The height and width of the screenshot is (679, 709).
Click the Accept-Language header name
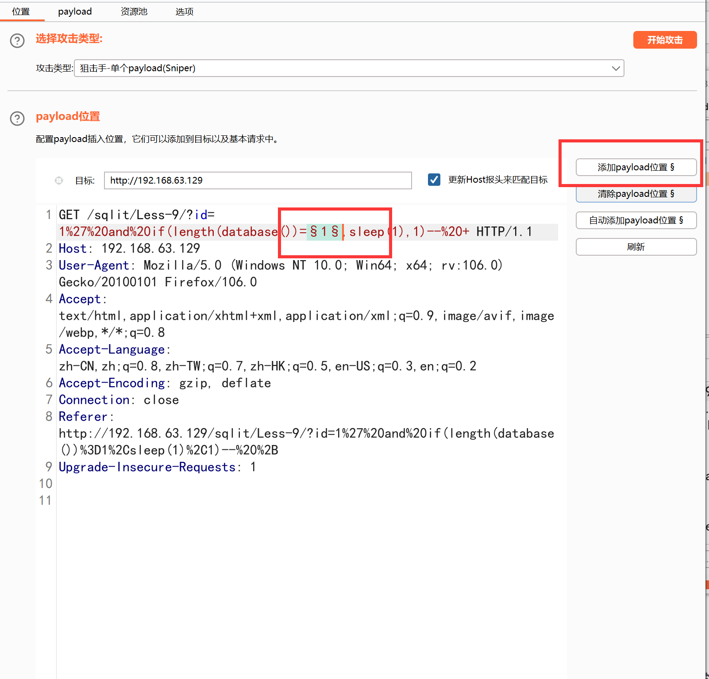[x=112, y=349]
